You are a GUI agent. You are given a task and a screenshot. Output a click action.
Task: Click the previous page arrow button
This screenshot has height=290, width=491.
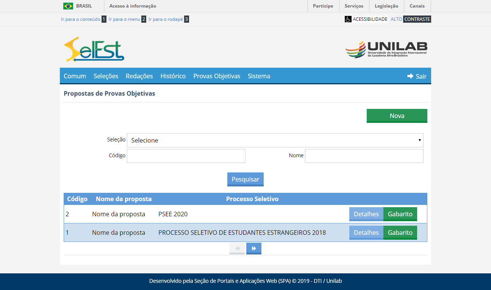(x=237, y=248)
